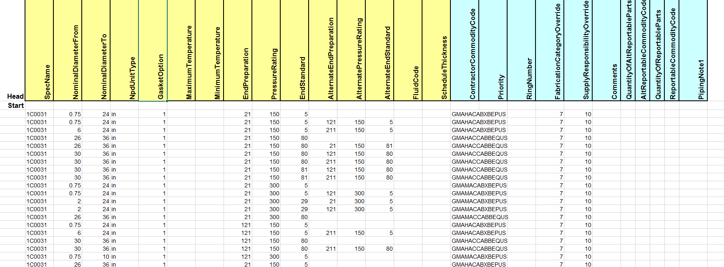Select the highlighted GasketOption header cell
Viewport: 724px width, 267px height.
(x=153, y=50)
